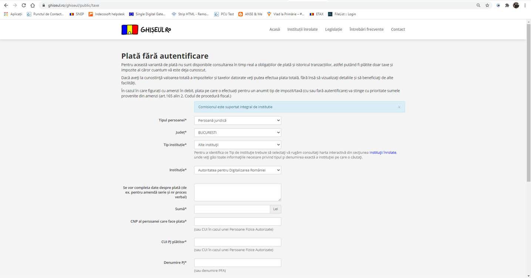531x278 pixels.
Task: Open the Legislație menu item
Action: click(333, 29)
